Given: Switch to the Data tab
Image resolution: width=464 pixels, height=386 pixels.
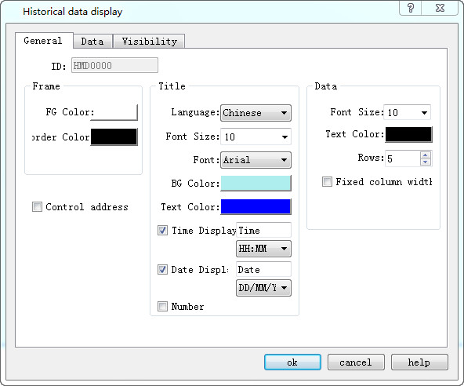Looking at the screenshot, I should [x=92, y=42].
